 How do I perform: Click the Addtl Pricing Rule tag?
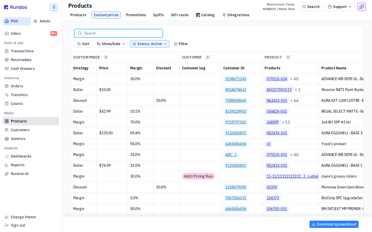coord(198,176)
